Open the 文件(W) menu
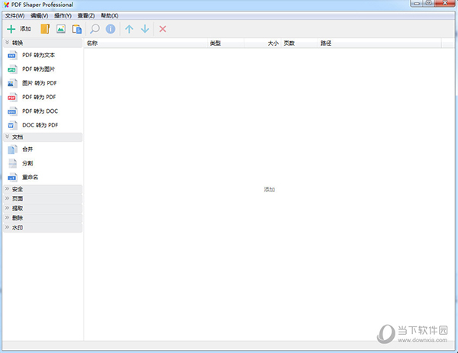 [15, 16]
